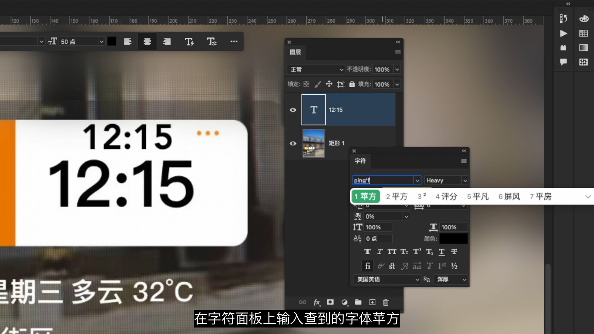The image size is (594, 334).
Task: Toggle faux bold style button
Action: (367, 252)
